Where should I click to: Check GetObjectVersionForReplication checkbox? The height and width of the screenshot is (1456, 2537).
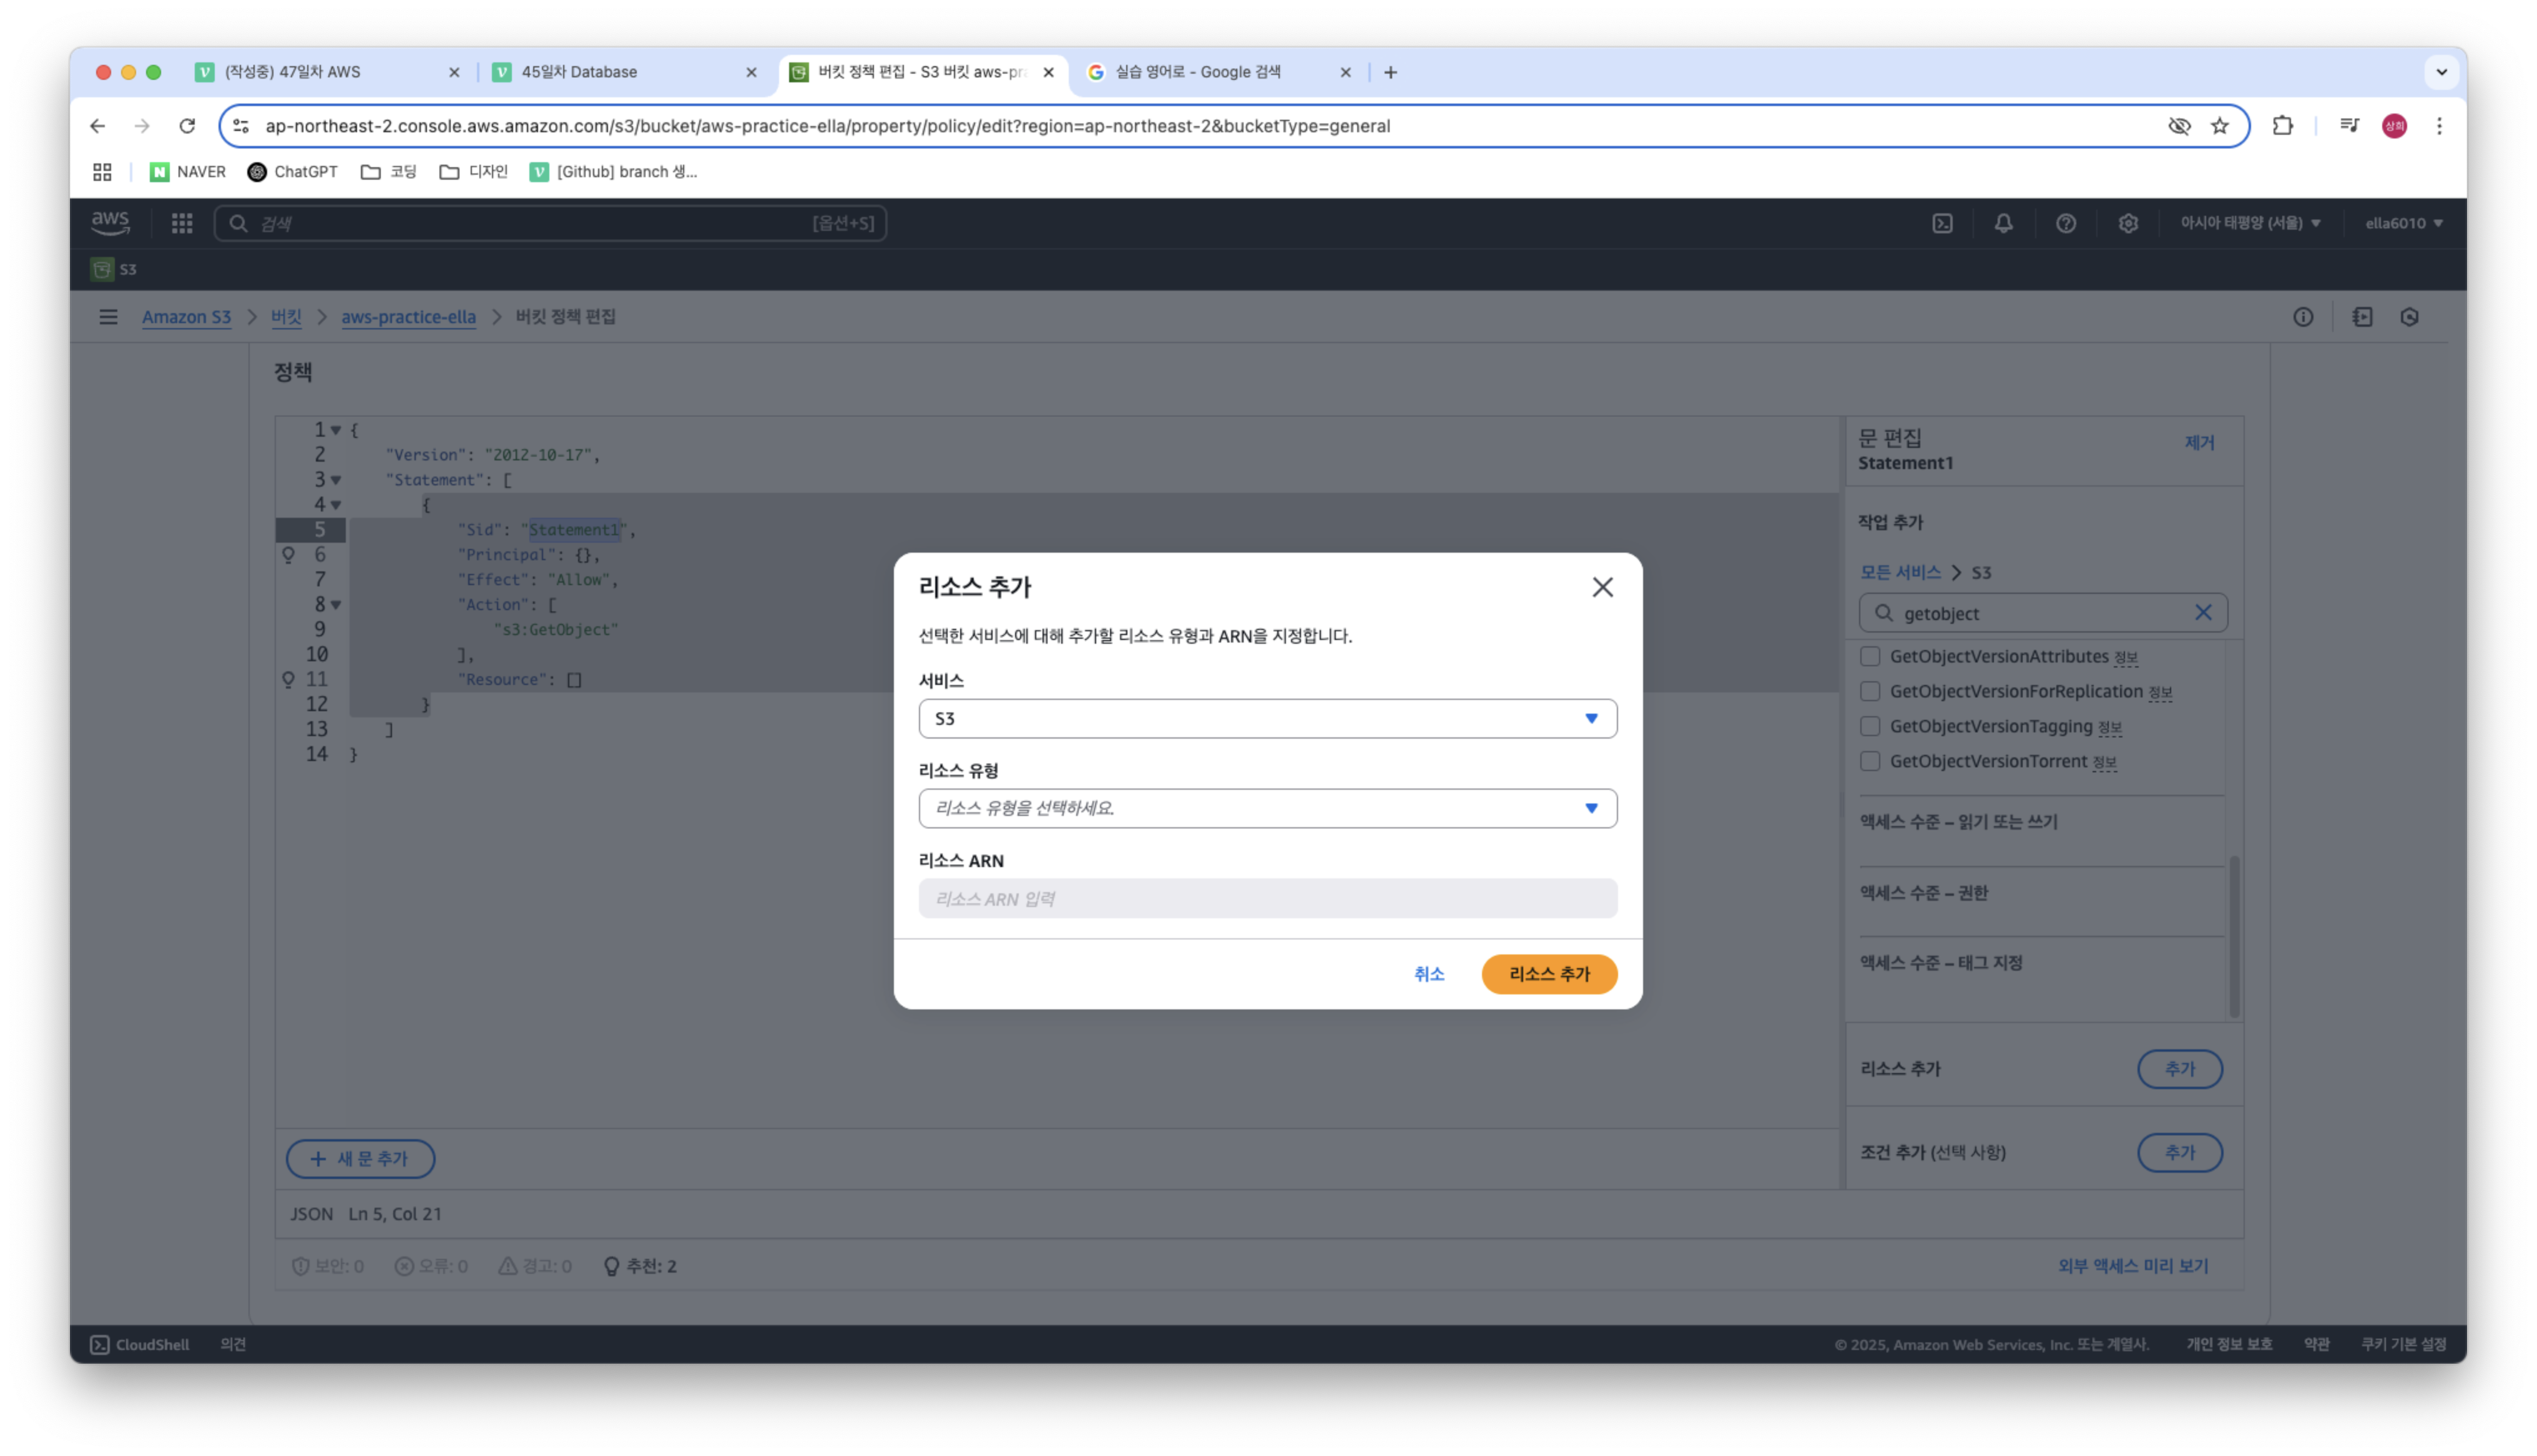point(1869,692)
